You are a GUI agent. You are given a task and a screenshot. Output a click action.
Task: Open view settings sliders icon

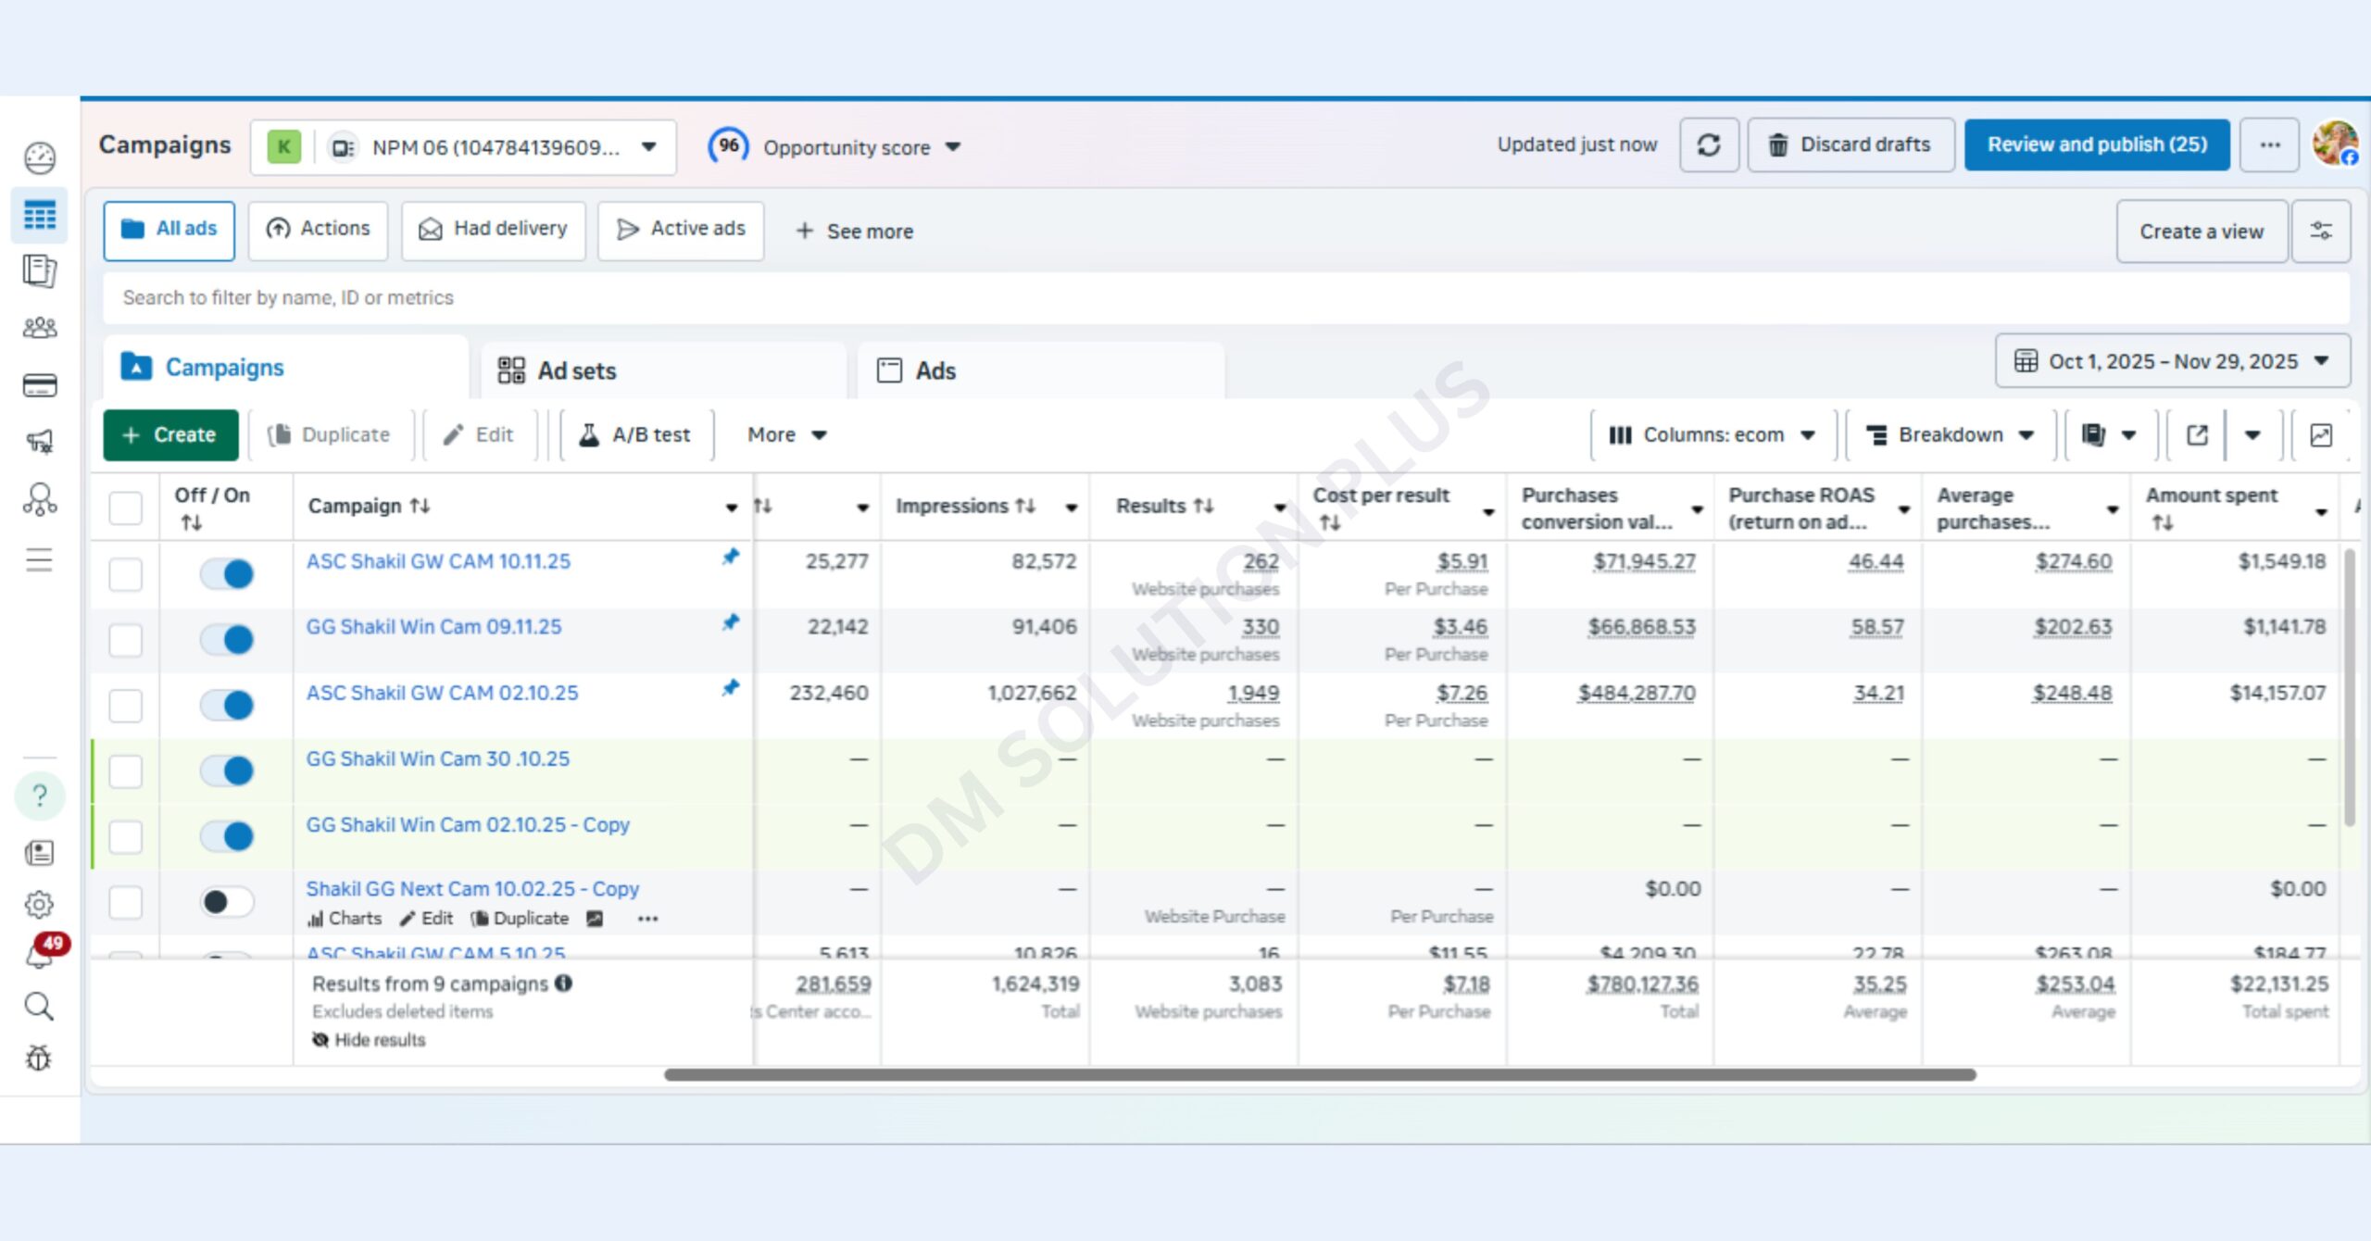click(x=2320, y=232)
